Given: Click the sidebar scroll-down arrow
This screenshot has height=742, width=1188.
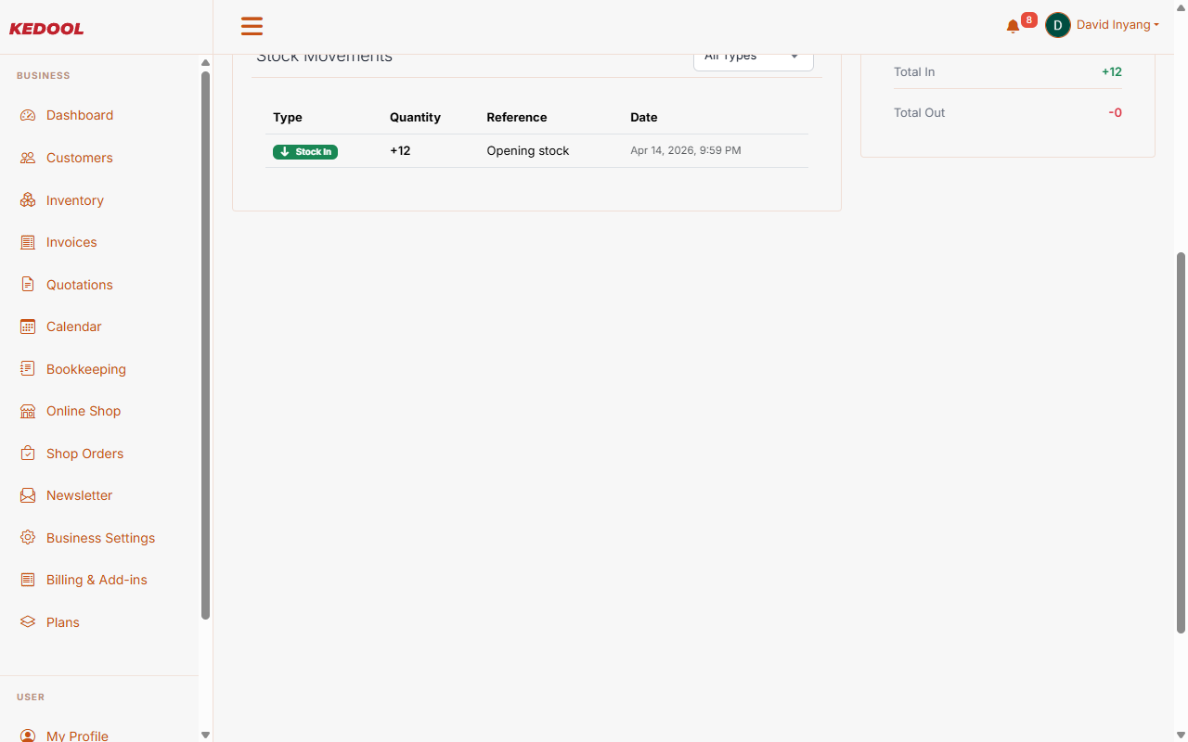Looking at the screenshot, I should tap(206, 735).
